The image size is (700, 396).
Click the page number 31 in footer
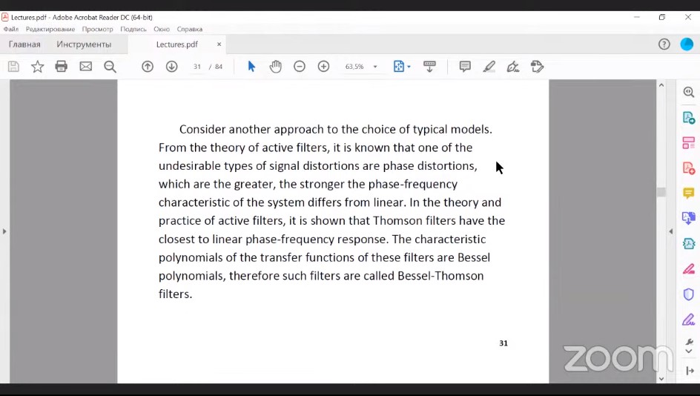[503, 343]
